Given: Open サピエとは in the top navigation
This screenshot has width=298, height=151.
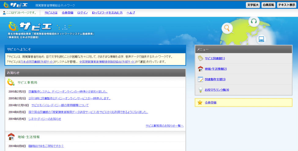Looking at the screenshot, I should pos(51,13).
